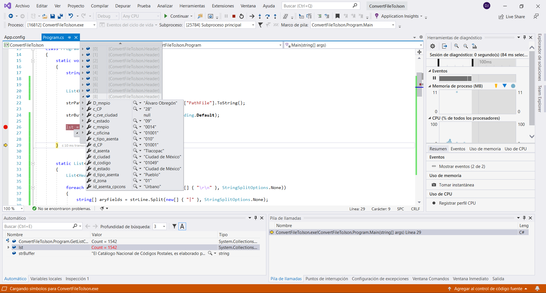Zoom in on the diagnostic timeline
The image size is (546, 293).
coord(456,46)
